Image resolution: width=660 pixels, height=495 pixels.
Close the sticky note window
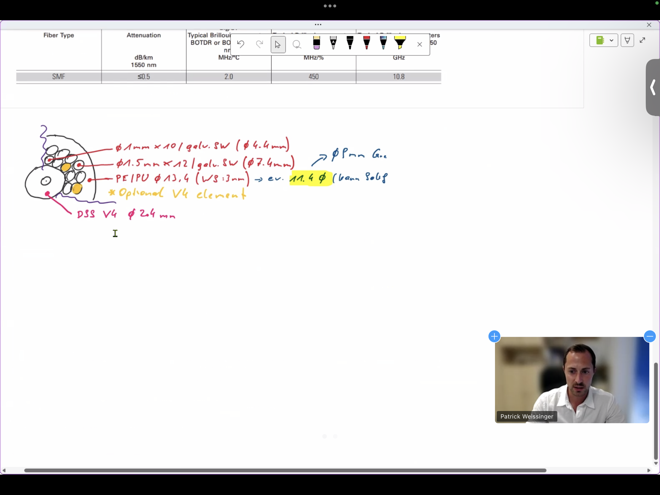649,25
